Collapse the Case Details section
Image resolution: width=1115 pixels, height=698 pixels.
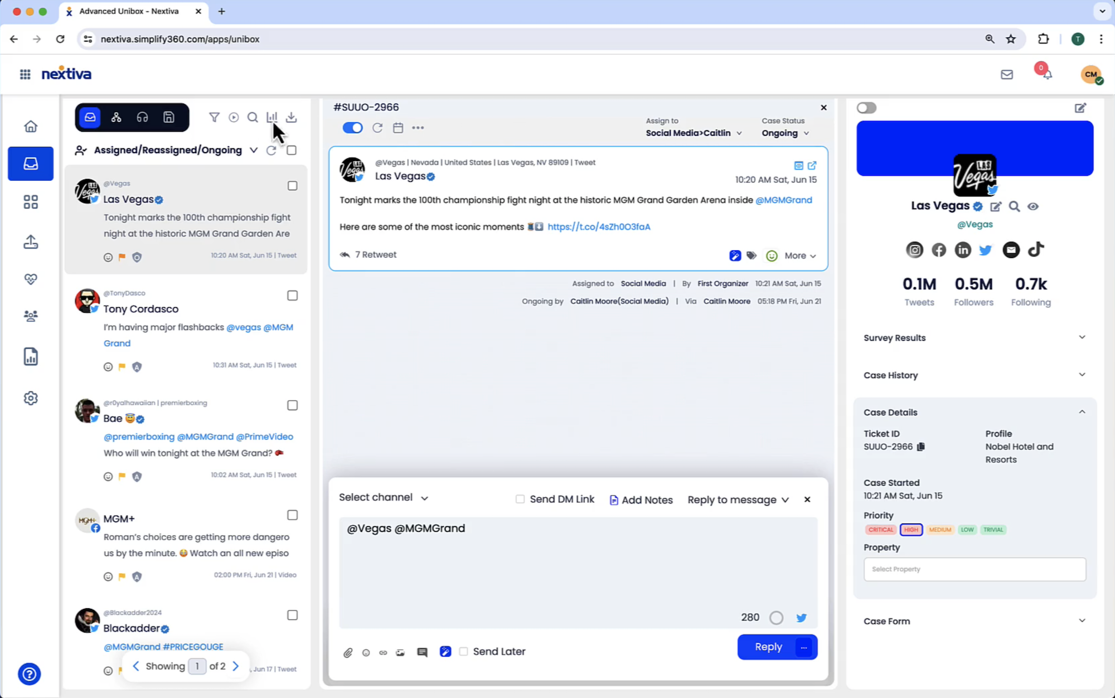[x=975, y=413]
